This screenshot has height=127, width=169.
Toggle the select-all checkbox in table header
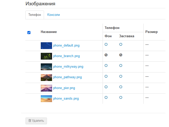29,32
